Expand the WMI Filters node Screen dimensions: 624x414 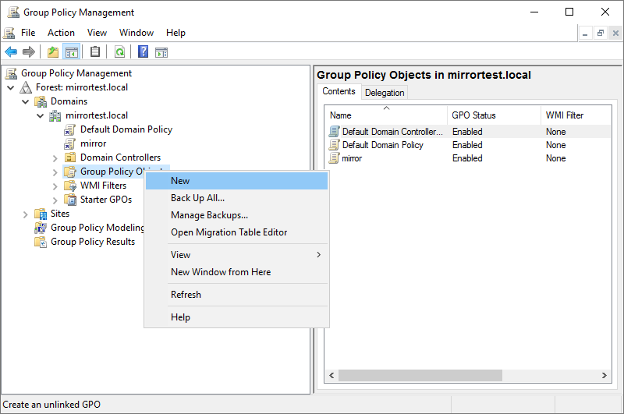coord(55,186)
